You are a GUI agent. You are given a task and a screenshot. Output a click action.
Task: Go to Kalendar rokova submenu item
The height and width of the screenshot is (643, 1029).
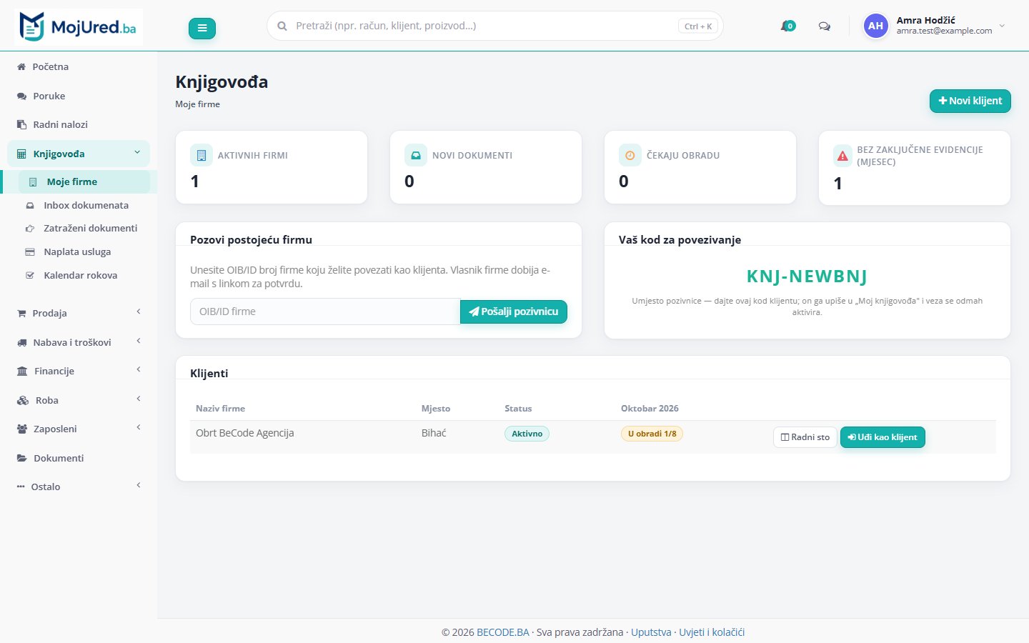79,275
